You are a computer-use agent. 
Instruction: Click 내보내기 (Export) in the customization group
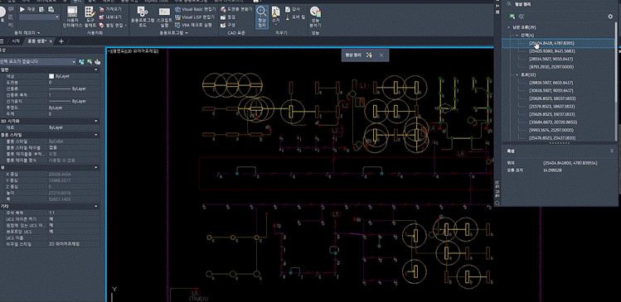click(110, 17)
